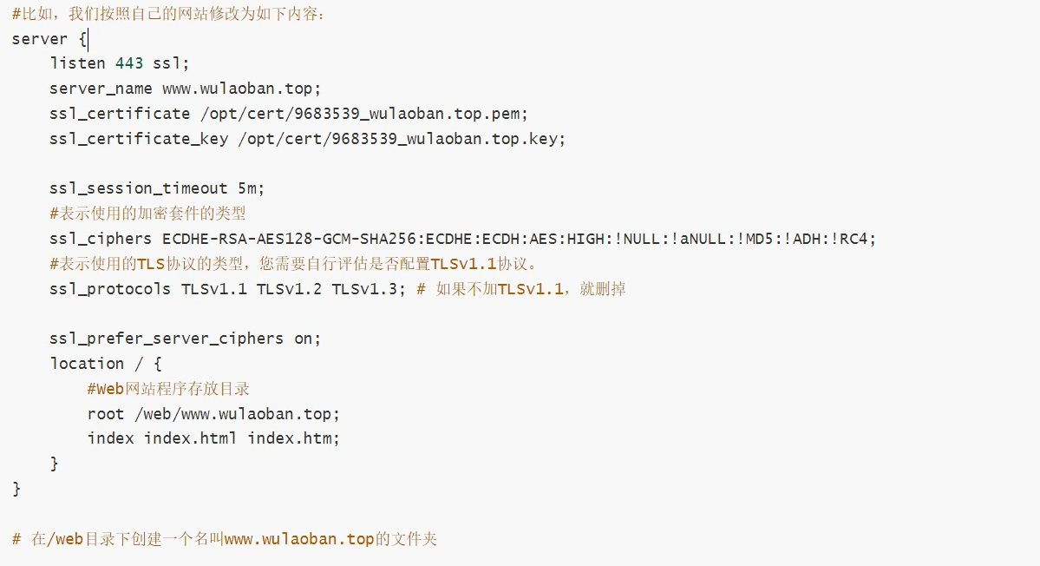Click the "server {" opening line
Screen dimensions: 1040x566
[x=48, y=39]
